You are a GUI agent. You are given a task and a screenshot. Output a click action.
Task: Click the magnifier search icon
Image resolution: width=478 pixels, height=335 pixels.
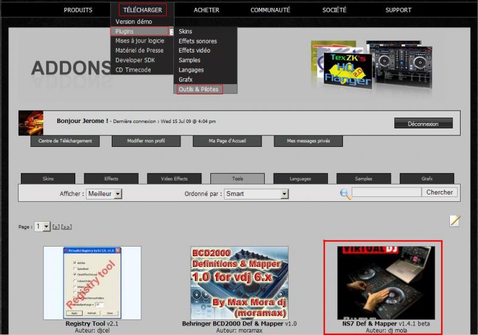click(345, 194)
